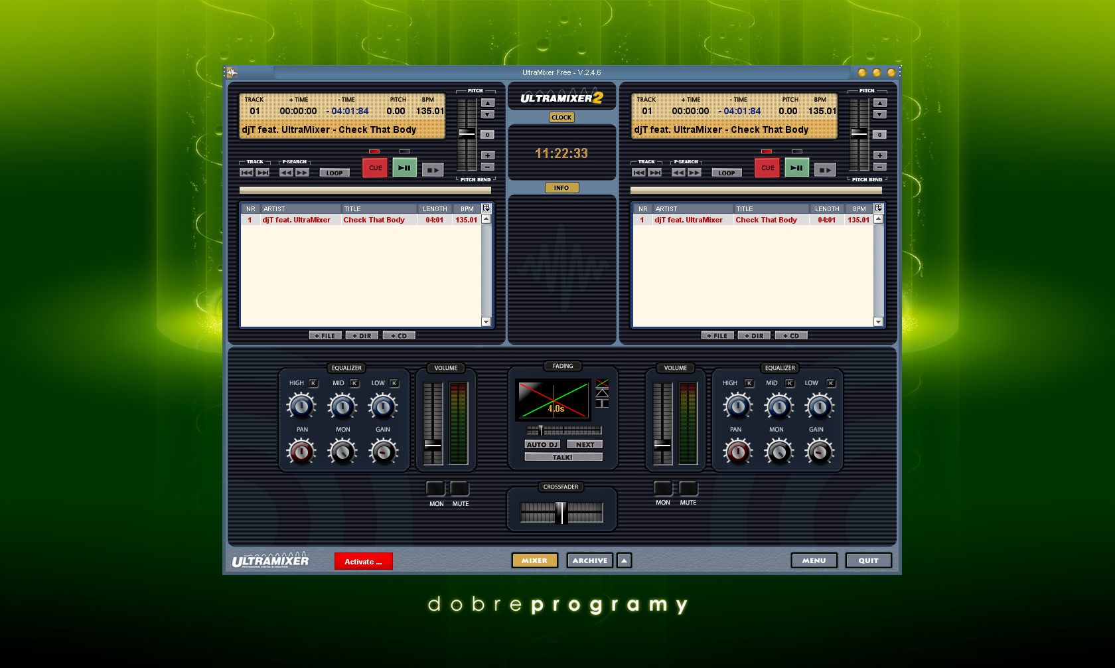
Task: Reset left deck pitch to 0
Action: [x=488, y=134]
